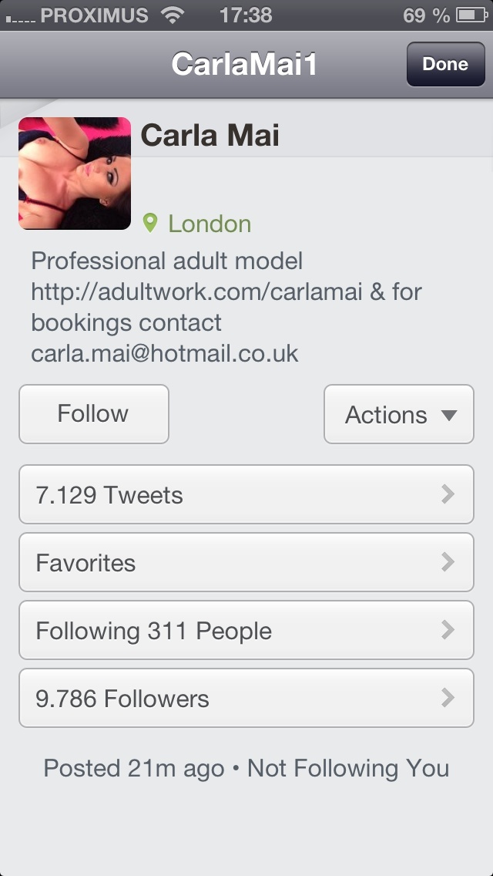Follow the CarlaMai1 account
The height and width of the screenshot is (876, 493).
click(94, 414)
